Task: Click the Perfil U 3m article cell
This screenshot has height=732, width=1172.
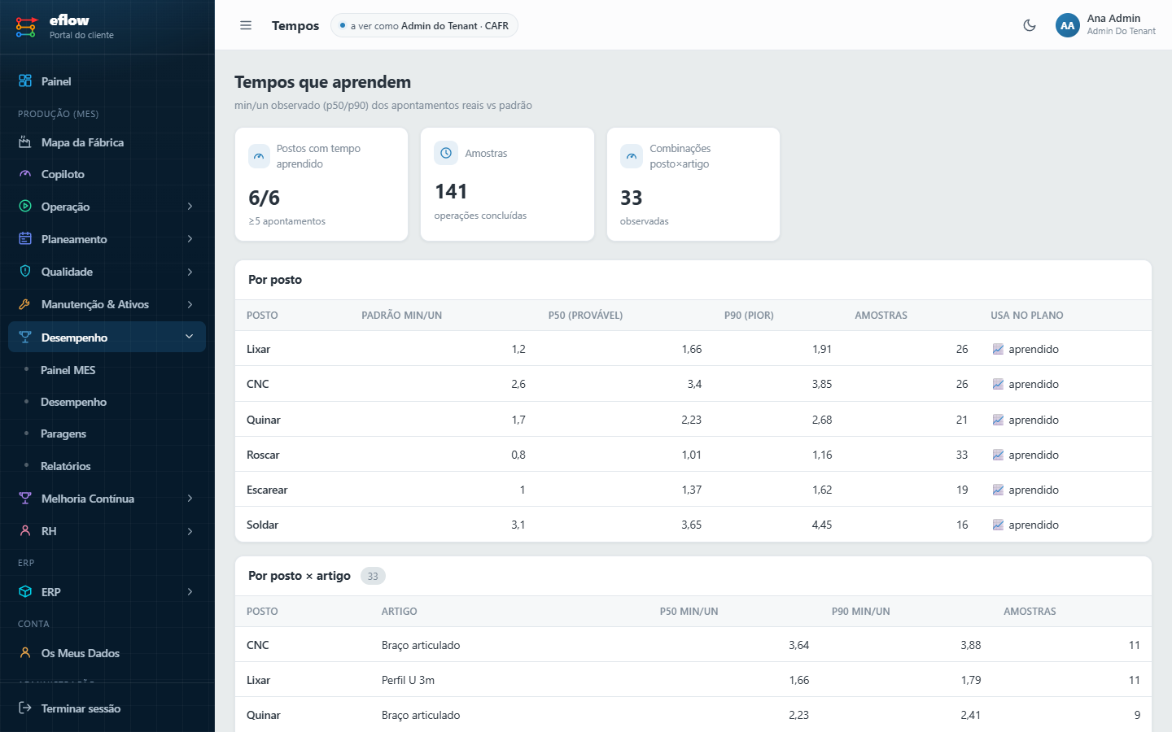Action: click(408, 680)
